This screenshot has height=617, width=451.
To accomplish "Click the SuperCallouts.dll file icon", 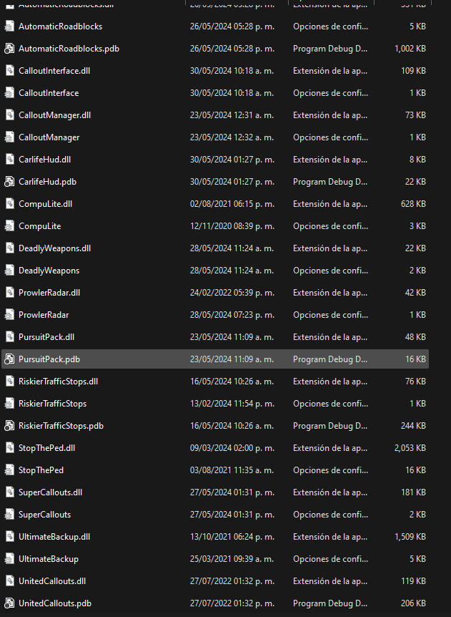I will pyautogui.click(x=9, y=492).
